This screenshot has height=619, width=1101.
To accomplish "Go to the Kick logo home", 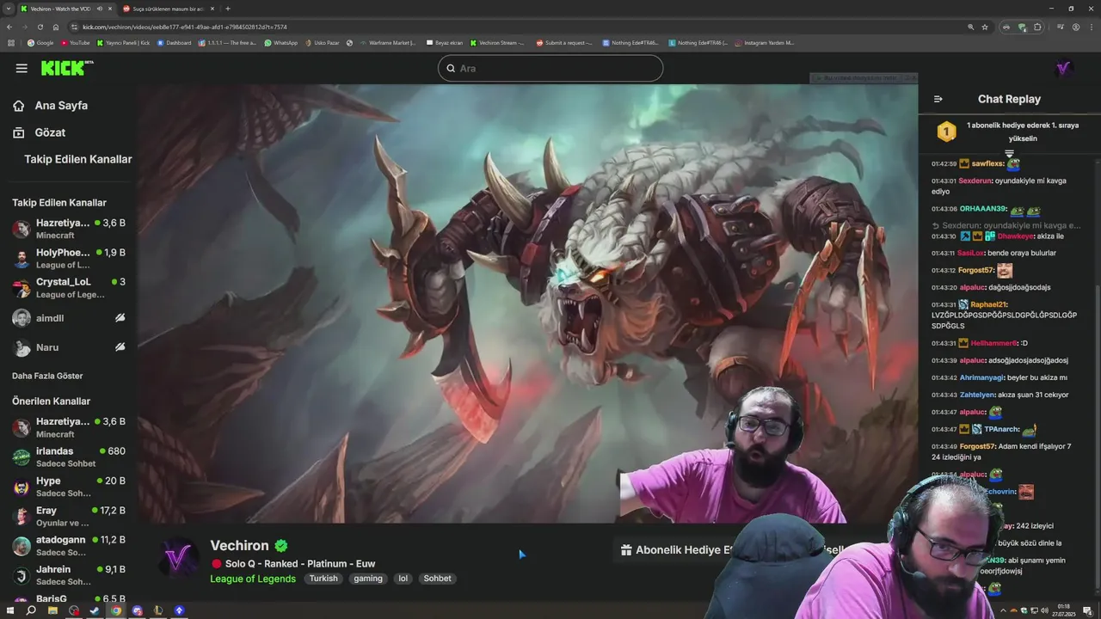I will [65, 68].
